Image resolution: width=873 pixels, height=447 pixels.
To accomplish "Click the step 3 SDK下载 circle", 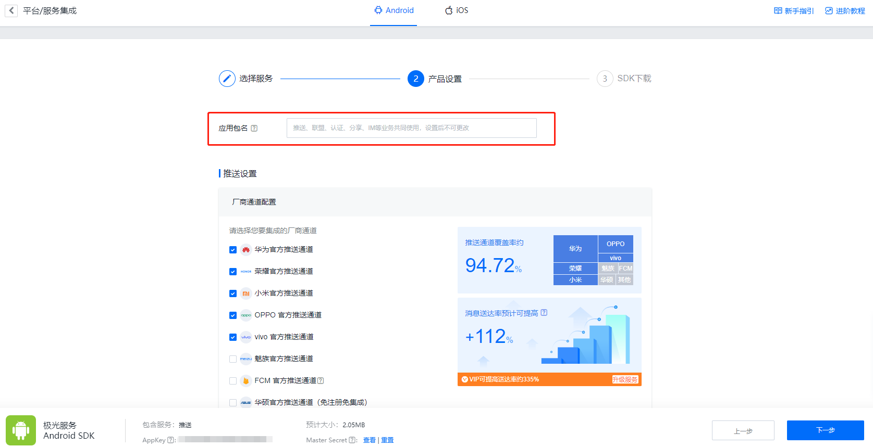I will 605,79.
